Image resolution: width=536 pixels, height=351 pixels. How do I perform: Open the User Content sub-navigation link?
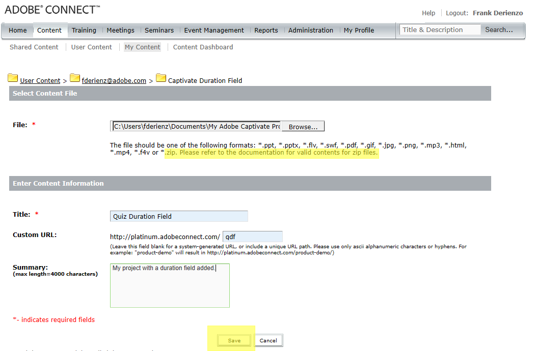tap(91, 47)
